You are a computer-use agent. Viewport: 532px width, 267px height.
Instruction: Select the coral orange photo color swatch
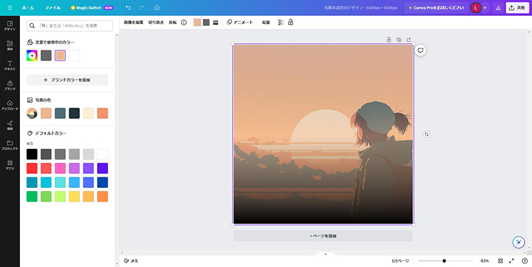pos(102,113)
